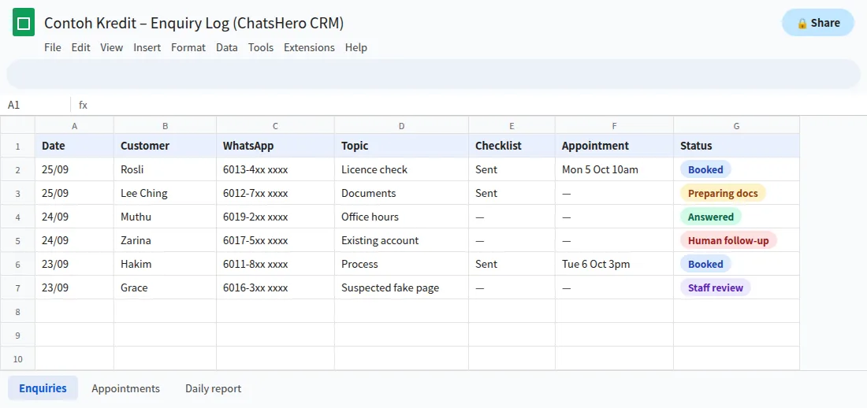Click the Checklist header cell

coord(512,146)
